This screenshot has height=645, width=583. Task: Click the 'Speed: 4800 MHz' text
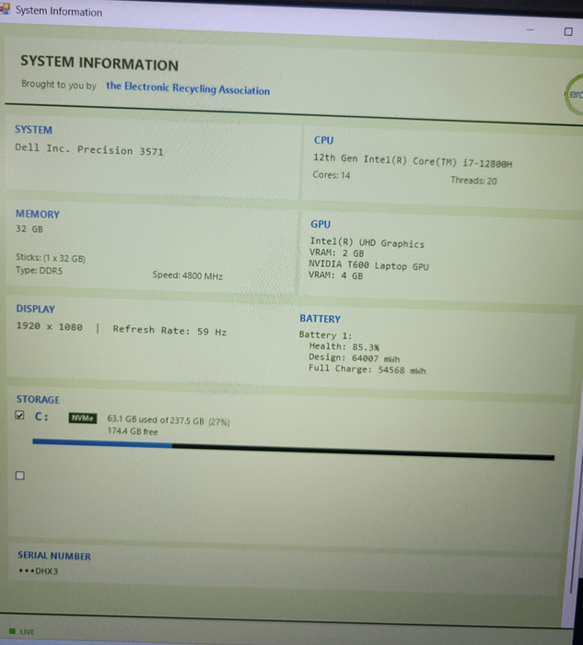[188, 276]
